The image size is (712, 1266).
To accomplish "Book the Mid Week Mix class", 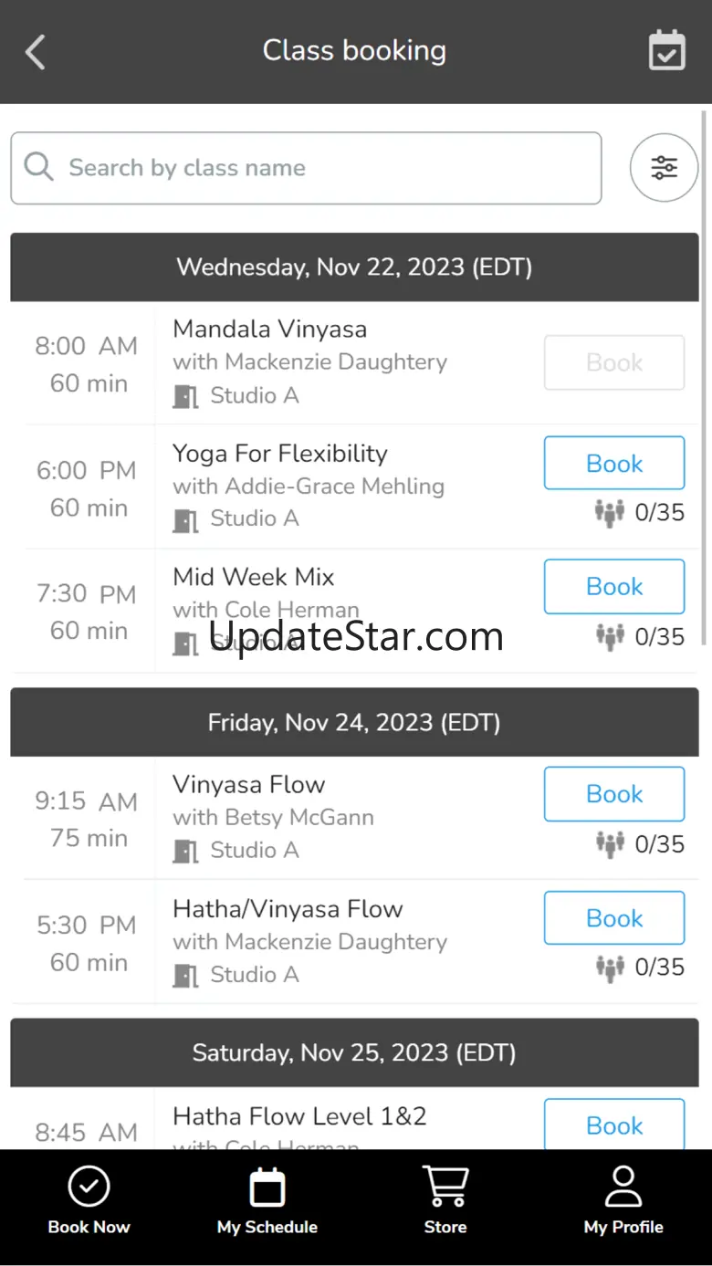I will (x=614, y=586).
